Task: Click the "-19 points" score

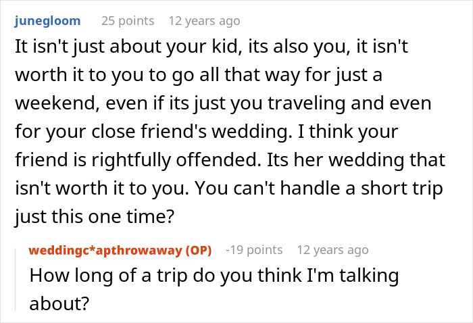Action: (254, 250)
